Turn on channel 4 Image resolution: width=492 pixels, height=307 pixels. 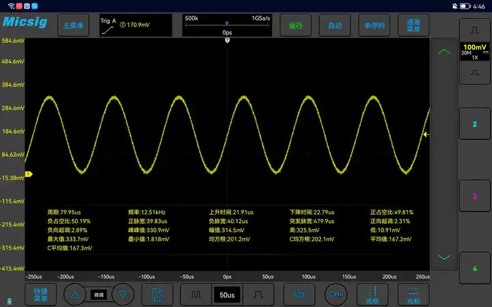[x=474, y=269]
